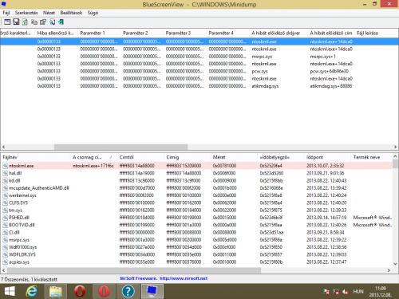
Task: Sort by the Paraméter 1 column header
Action: (x=99, y=33)
